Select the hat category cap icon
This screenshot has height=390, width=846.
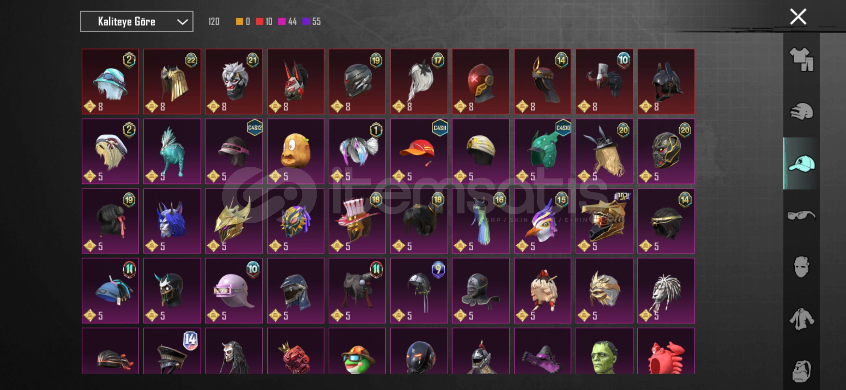(x=802, y=164)
